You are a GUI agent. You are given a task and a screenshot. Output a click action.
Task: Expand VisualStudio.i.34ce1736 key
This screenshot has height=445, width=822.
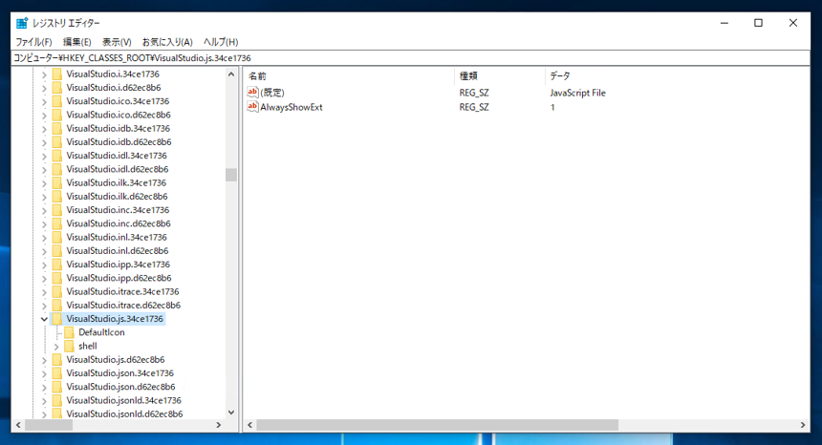(44, 74)
